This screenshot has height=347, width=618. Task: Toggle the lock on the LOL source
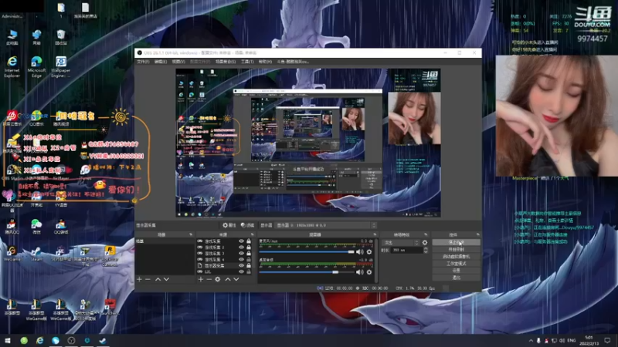[x=249, y=272]
